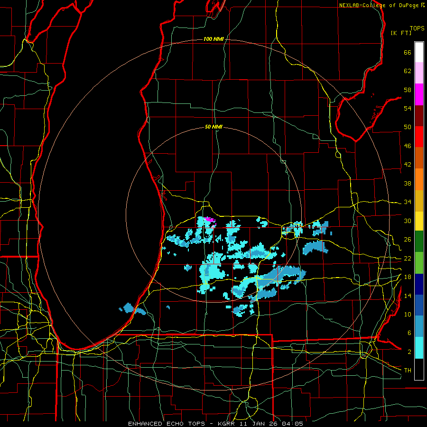Select the light pink legend color band
Viewport: 427px width, 427px height.
pos(419,73)
